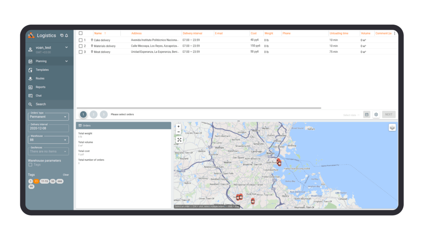Click the Chat bubble icon in sidebar

pos(30,96)
